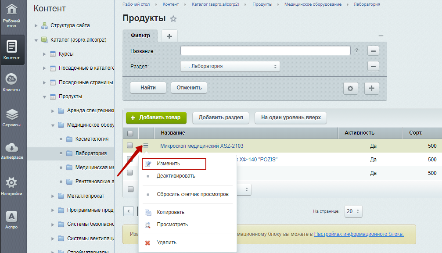Viewport: 442px width, 253px height.
Task: Check the Микроскоп медицинский XSZ-2103 row
Action: [129, 146]
